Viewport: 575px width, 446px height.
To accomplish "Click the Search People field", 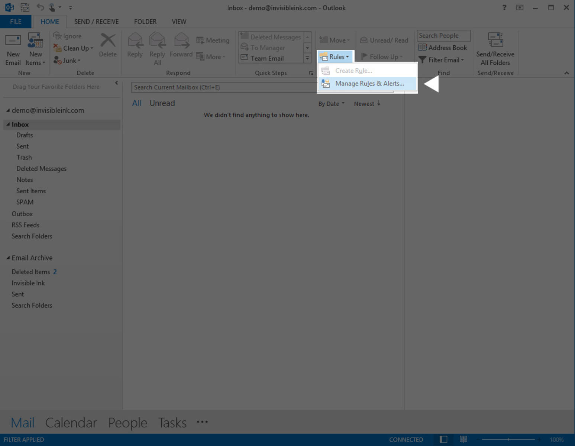I will [443, 36].
